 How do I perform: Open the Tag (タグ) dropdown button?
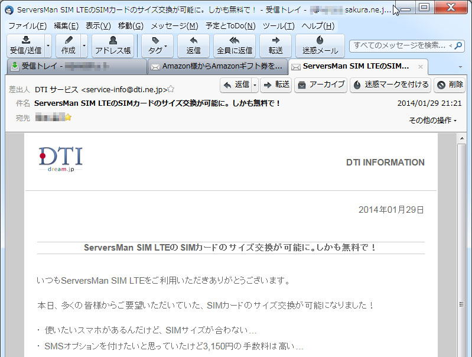point(157,46)
